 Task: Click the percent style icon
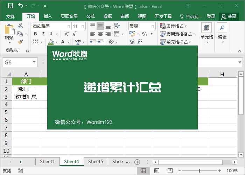(x=144, y=34)
